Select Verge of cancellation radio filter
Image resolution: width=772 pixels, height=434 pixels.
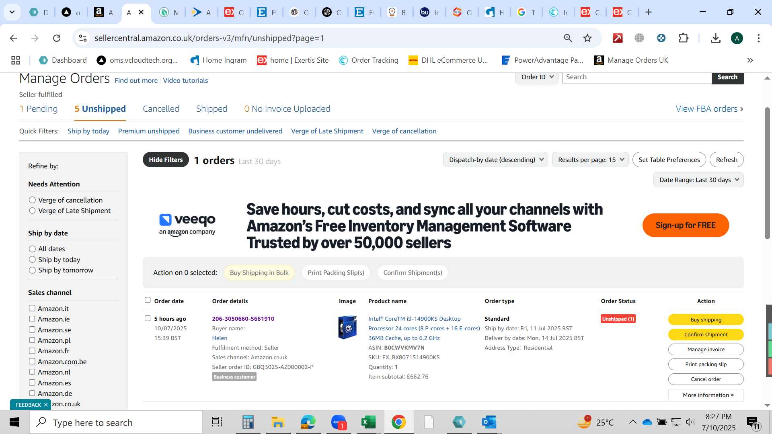coord(32,200)
